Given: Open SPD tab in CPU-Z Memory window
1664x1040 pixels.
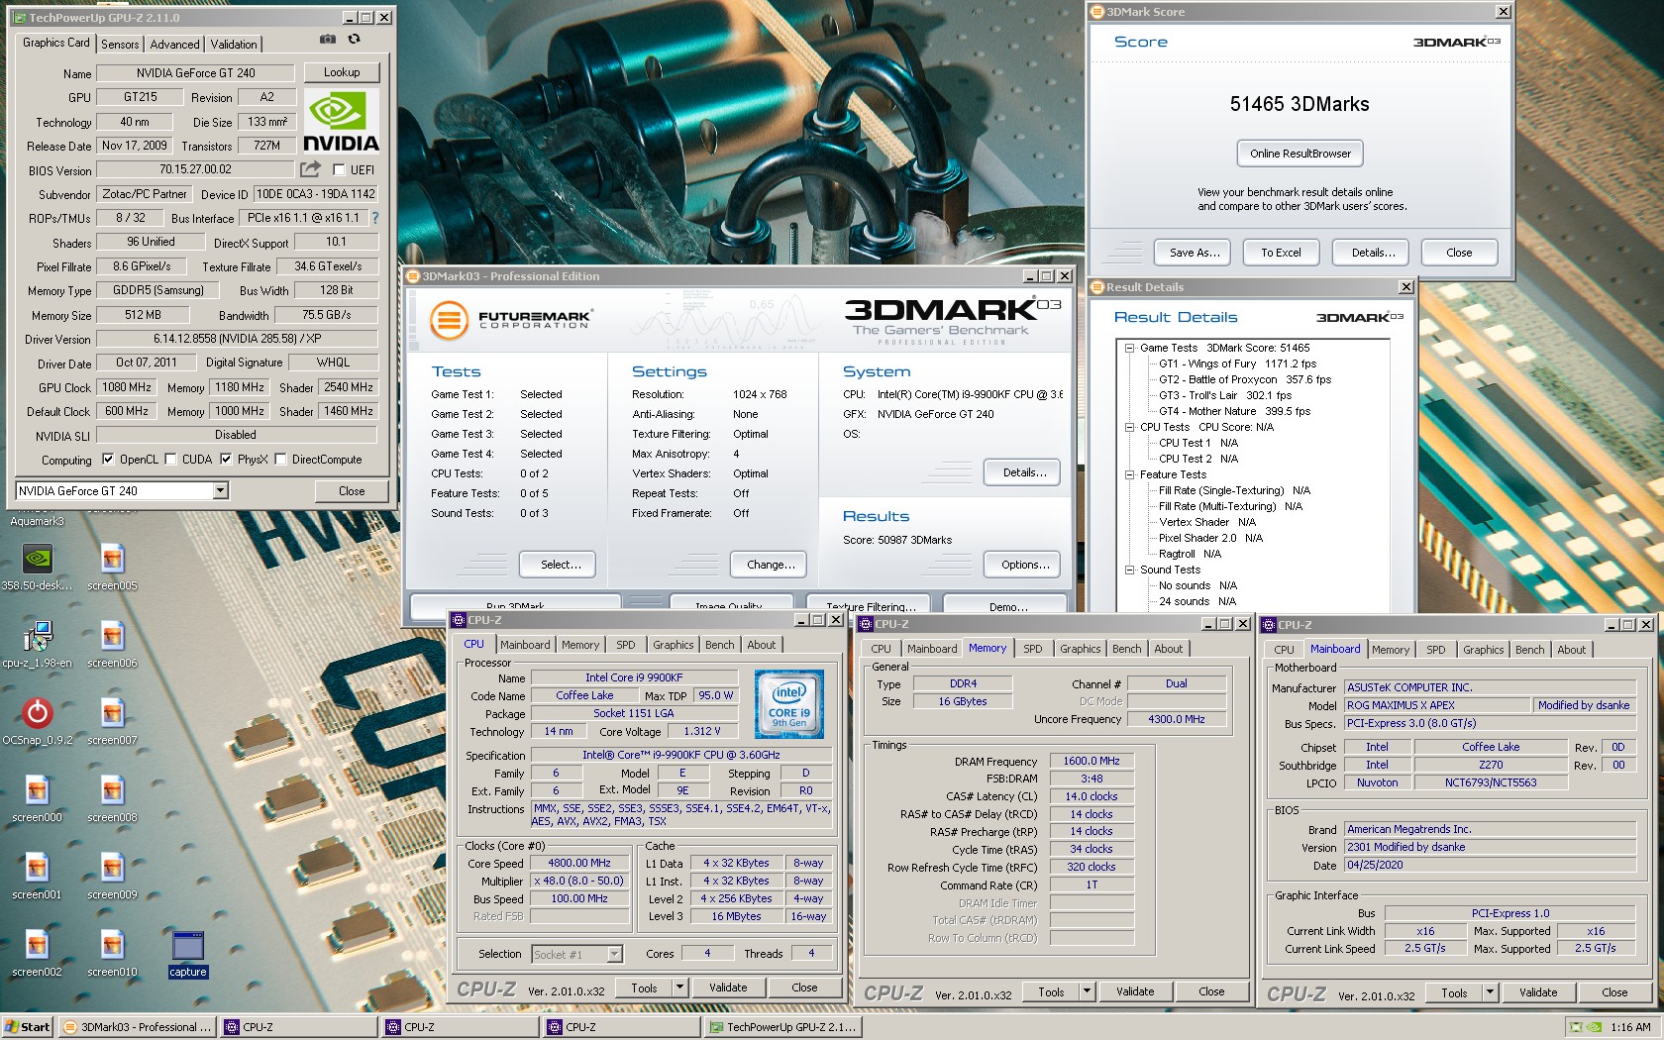Looking at the screenshot, I should [x=1033, y=649].
